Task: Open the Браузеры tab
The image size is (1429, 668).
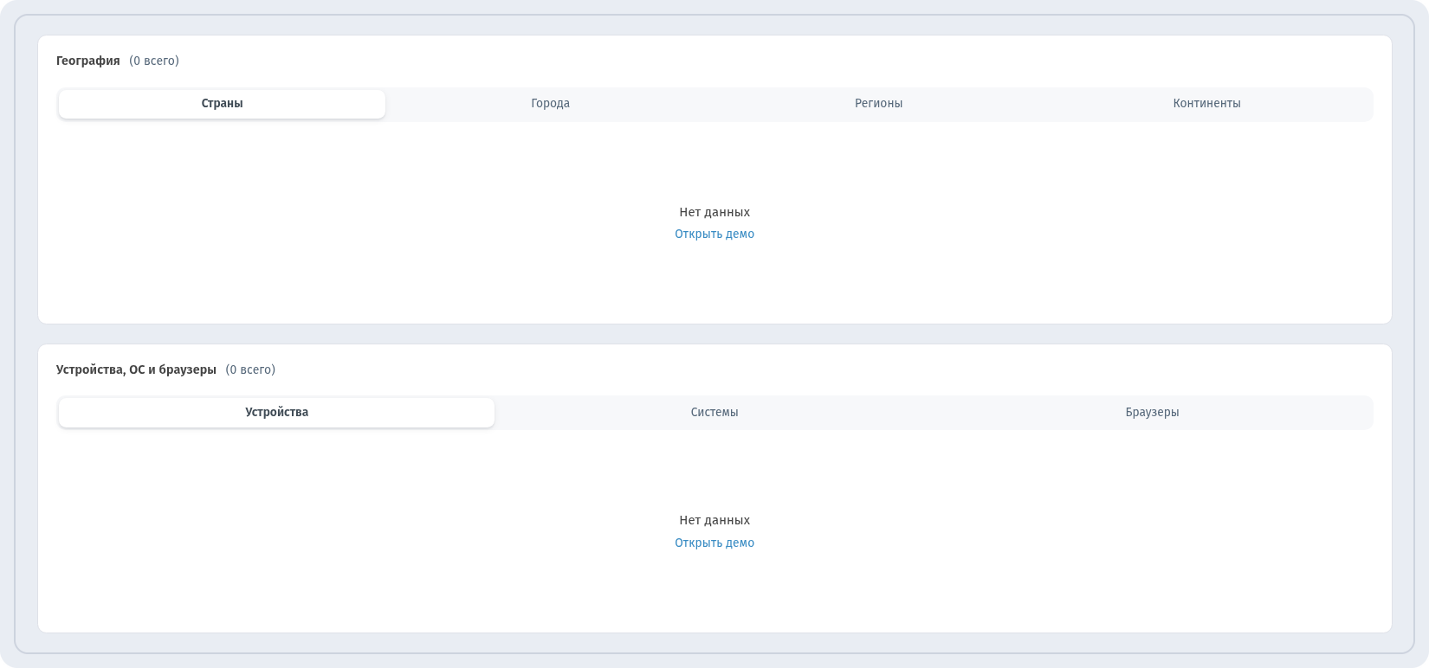Action: click(1152, 413)
